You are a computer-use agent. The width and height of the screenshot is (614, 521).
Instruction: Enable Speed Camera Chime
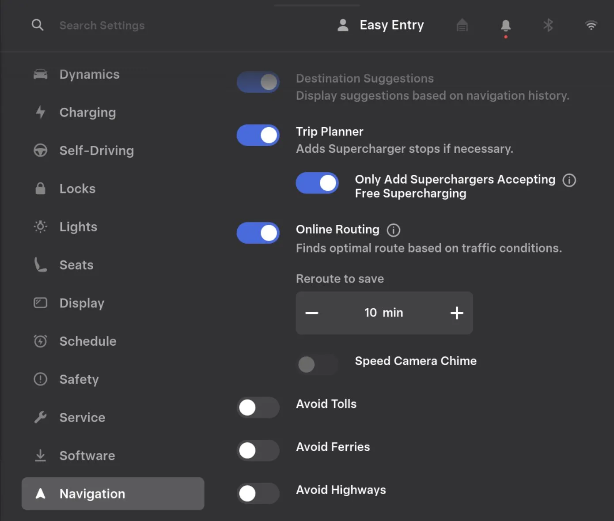317,364
